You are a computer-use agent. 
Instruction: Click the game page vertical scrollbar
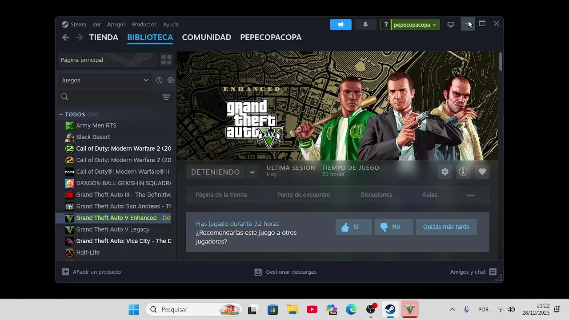501,62
